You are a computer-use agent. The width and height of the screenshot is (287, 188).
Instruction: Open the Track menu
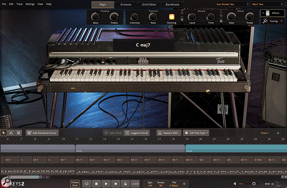pos(19,4)
